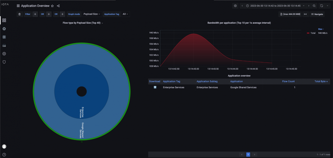Open the shield icon in sidebar
The width and height of the screenshot is (333, 158).
(x=4, y=62)
